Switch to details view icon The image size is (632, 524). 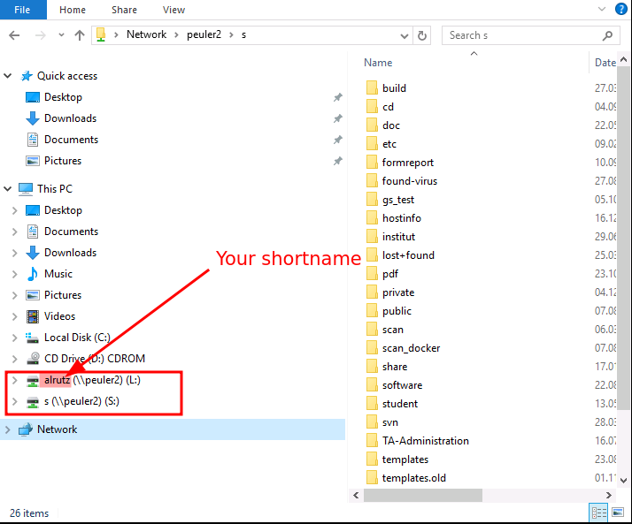coord(599,513)
